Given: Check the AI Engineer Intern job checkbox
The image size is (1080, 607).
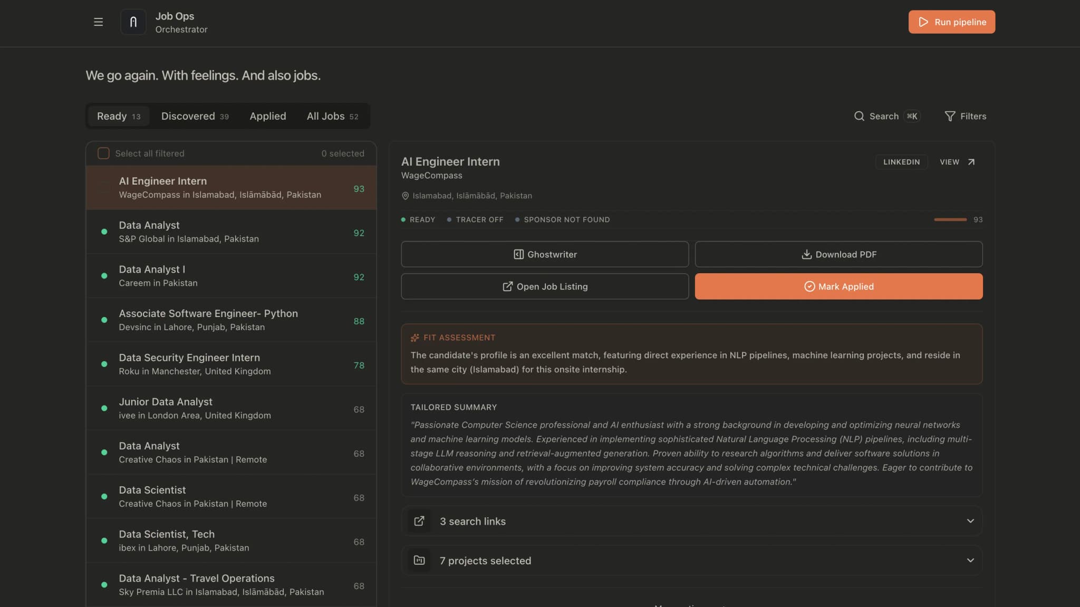Looking at the screenshot, I should (x=103, y=188).
